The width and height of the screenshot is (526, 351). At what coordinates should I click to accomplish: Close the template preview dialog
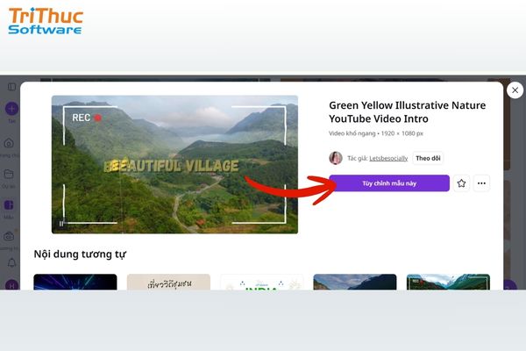pos(515,90)
